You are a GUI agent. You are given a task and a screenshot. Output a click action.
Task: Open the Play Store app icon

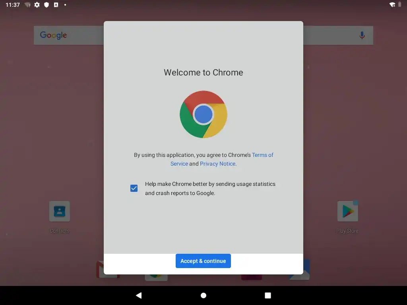(x=347, y=211)
